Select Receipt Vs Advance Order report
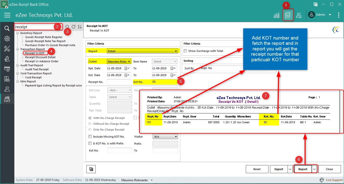This screenshot has width=344, height=184. tap(42, 61)
